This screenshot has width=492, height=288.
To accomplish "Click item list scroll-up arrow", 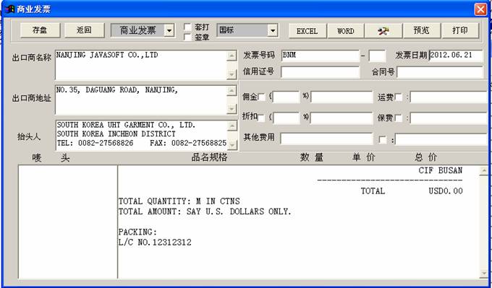I will click(x=484, y=170).
